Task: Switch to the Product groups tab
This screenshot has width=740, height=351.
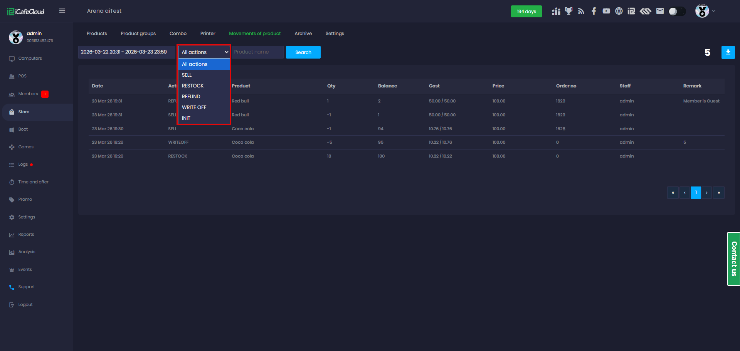Action: 138,34
